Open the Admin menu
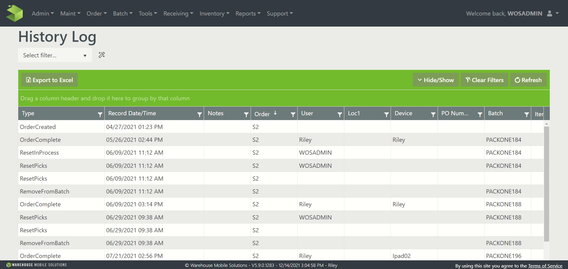The height and width of the screenshot is (269, 568). coord(42,13)
